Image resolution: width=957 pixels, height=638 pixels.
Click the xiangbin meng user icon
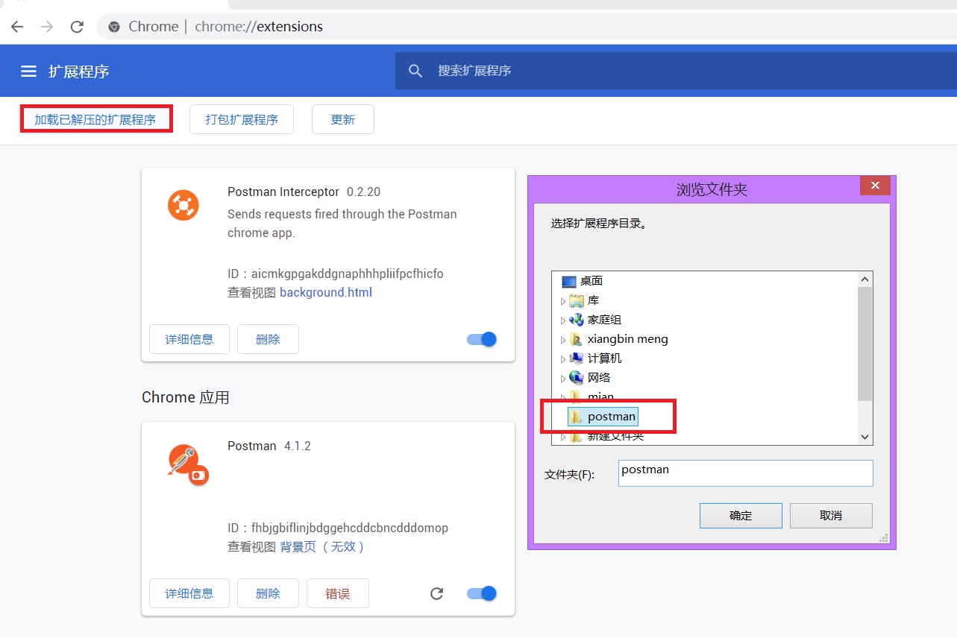[576, 339]
